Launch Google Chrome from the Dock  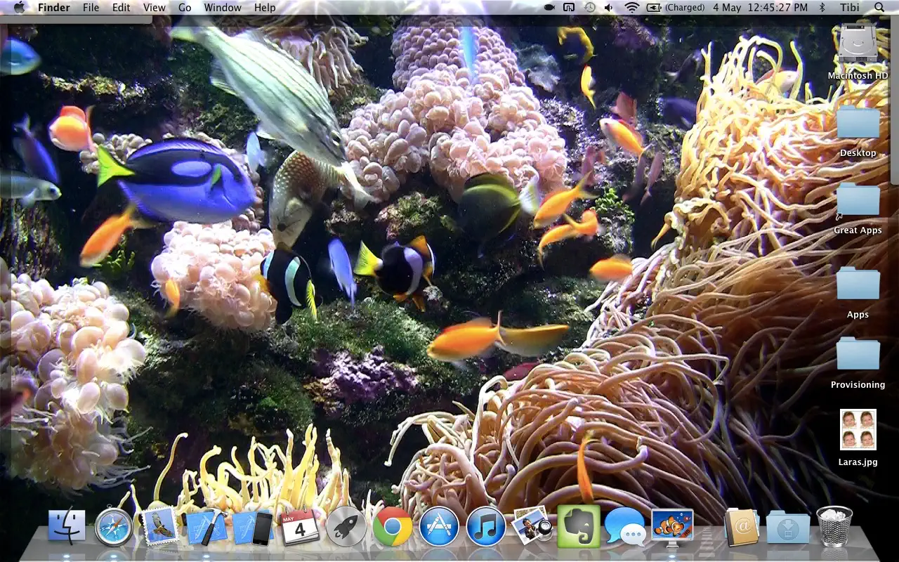tap(393, 527)
